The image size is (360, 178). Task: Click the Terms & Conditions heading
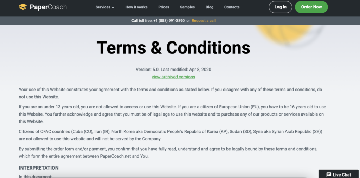click(x=173, y=47)
